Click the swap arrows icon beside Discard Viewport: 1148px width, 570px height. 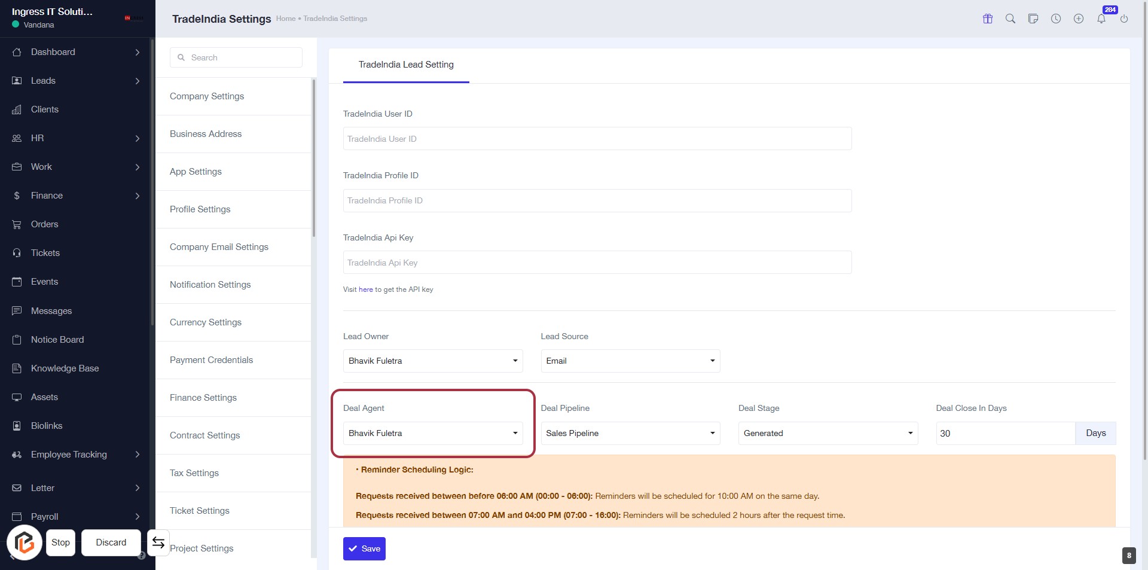click(158, 542)
